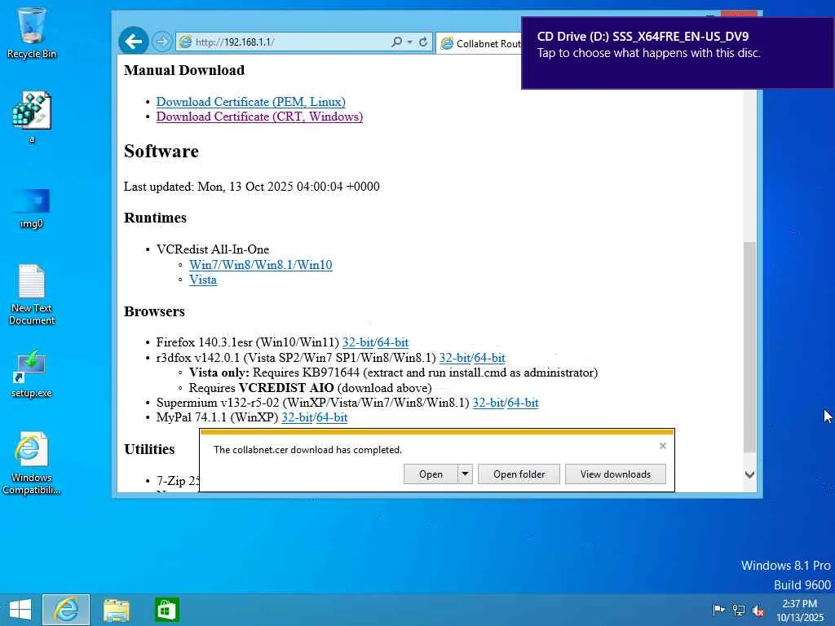Open the Vista VCRedist link
The image size is (835, 626).
[x=203, y=280]
